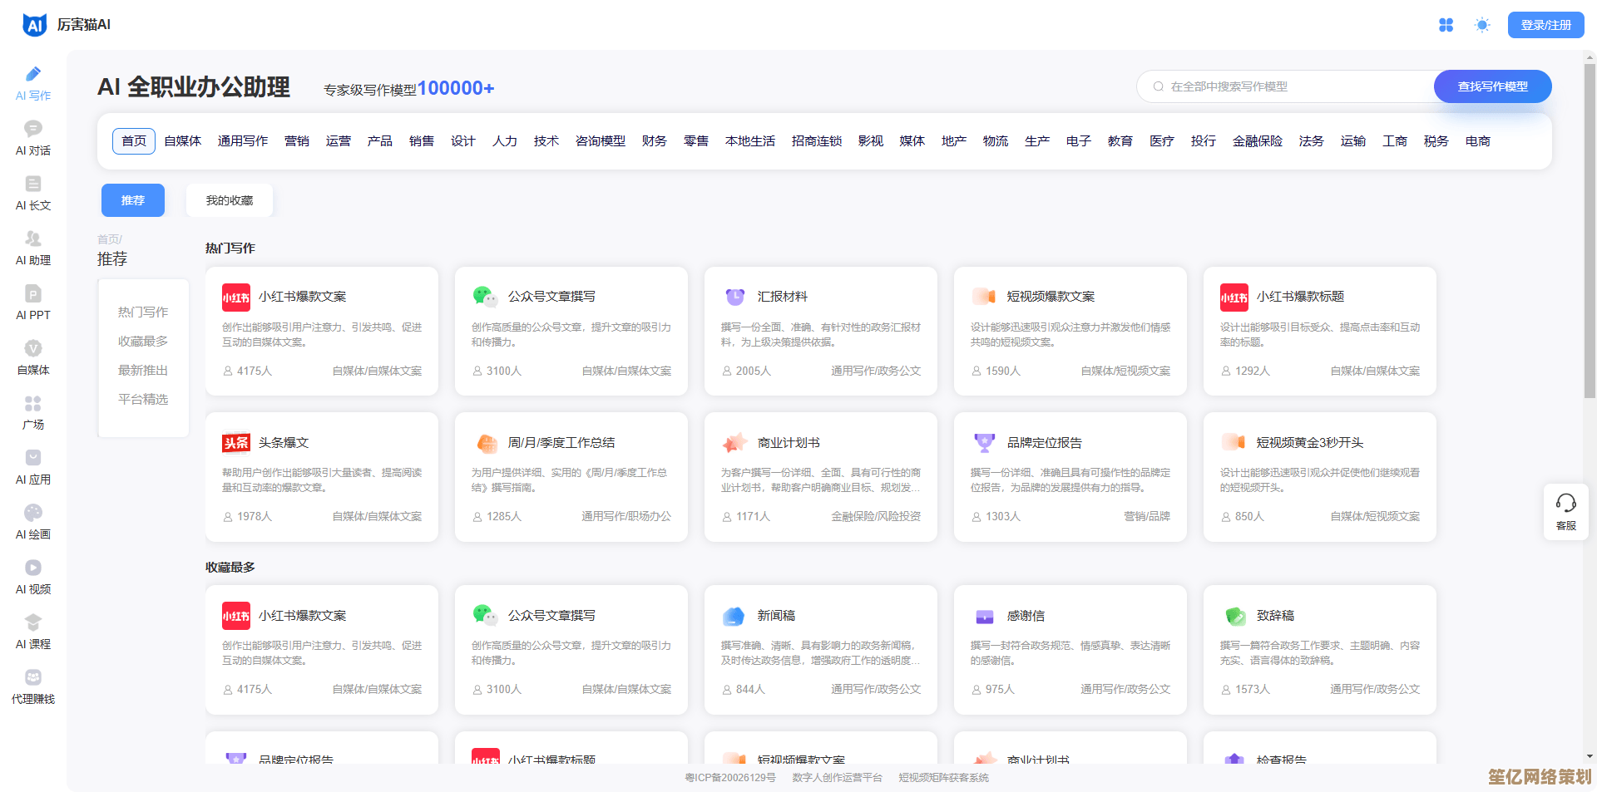Image resolution: width=1597 pixels, height=792 pixels.
Task: Click the 首页/ breadcrumb link
Action: [x=110, y=239]
